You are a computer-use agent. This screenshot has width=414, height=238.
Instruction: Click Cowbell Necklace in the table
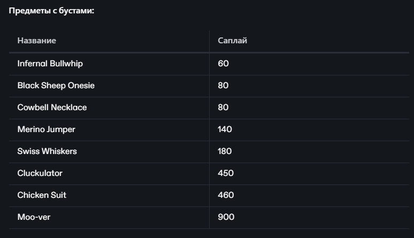tap(52, 108)
